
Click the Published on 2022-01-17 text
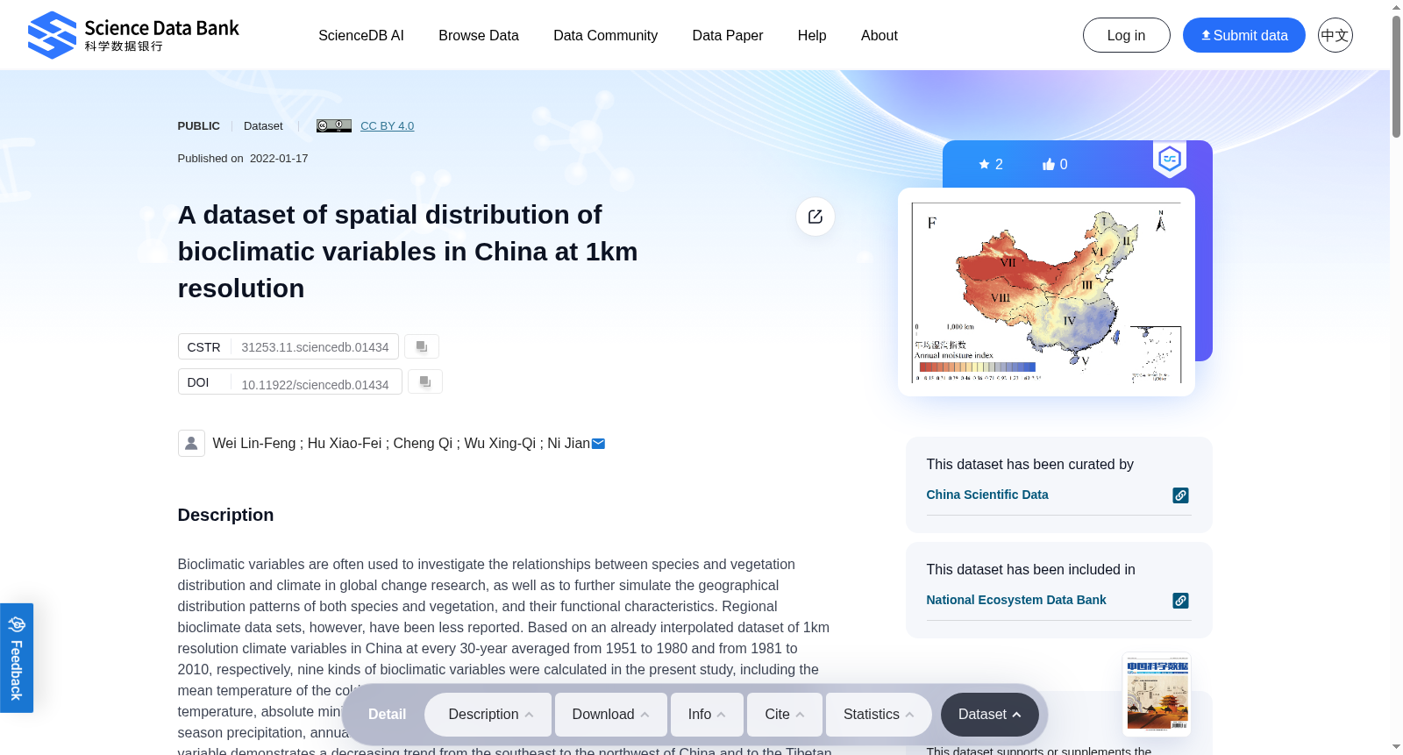243,159
